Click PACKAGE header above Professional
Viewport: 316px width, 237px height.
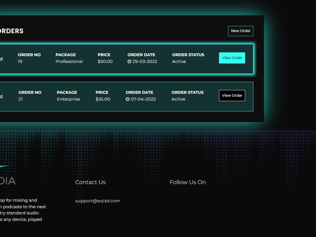66,55
